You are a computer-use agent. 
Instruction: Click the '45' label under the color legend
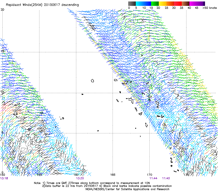pos(196,8)
